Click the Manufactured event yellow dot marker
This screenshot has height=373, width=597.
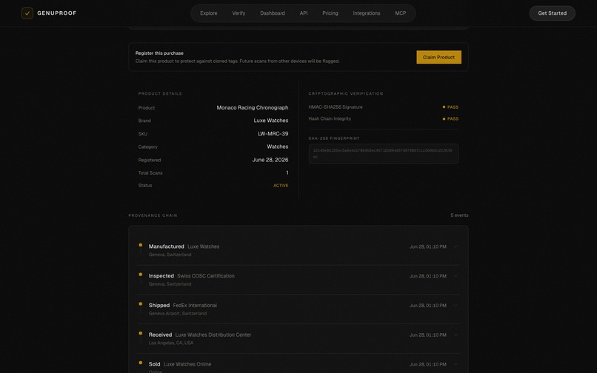pyautogui.click(x=141, y=245)
